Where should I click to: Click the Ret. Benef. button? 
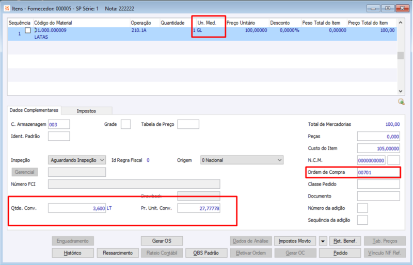pyautogui.click(x=345, y=241)
